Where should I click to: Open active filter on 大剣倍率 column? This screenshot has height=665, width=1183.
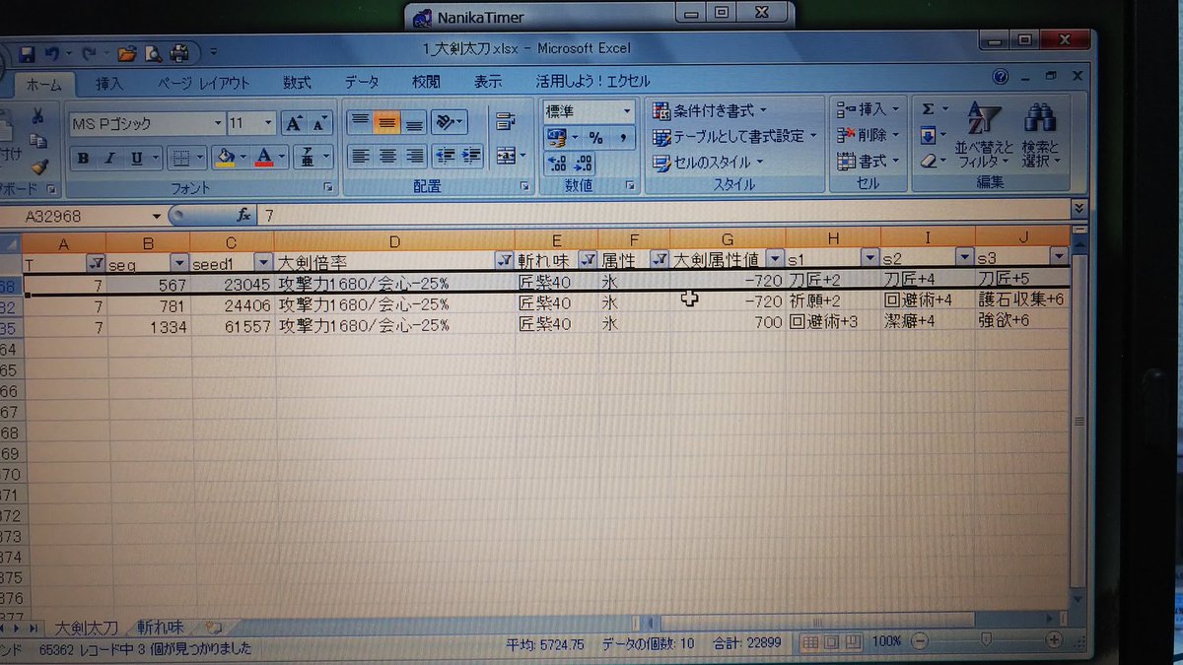click(x=503, y=260)
